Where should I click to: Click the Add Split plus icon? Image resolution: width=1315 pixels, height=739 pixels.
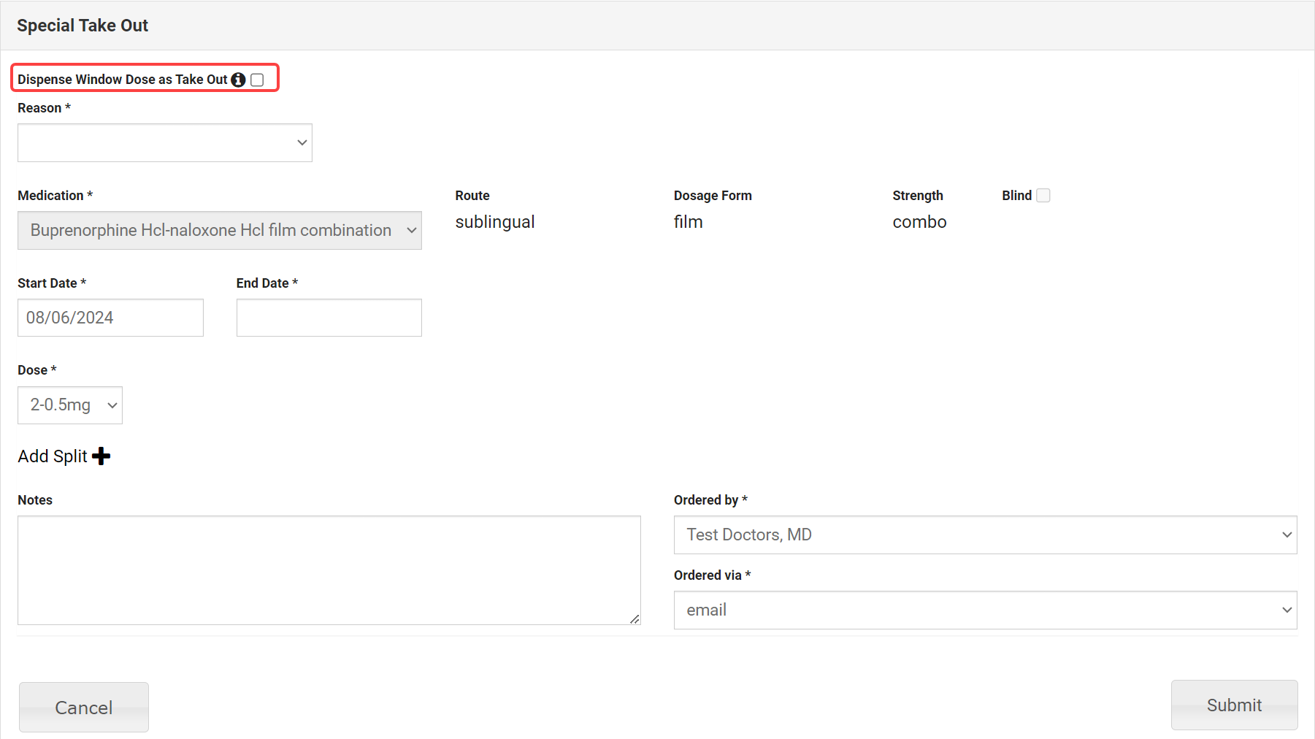pyautogui.click(x=101, y=456)
